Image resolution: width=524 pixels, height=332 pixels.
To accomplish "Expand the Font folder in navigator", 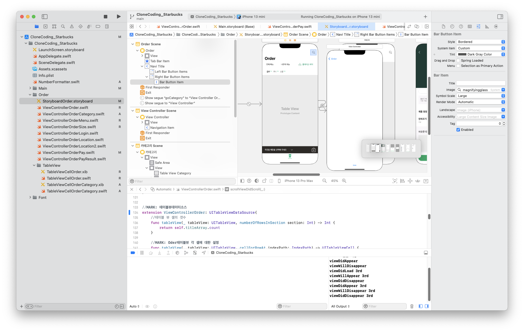I will tap(30, 197).
